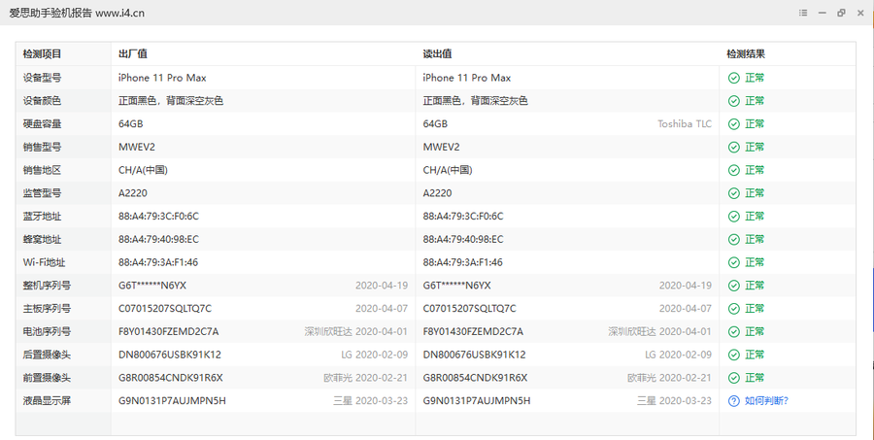Select the 设备颜色 row label
The image size is (874, 440).
tap(42, 101)
